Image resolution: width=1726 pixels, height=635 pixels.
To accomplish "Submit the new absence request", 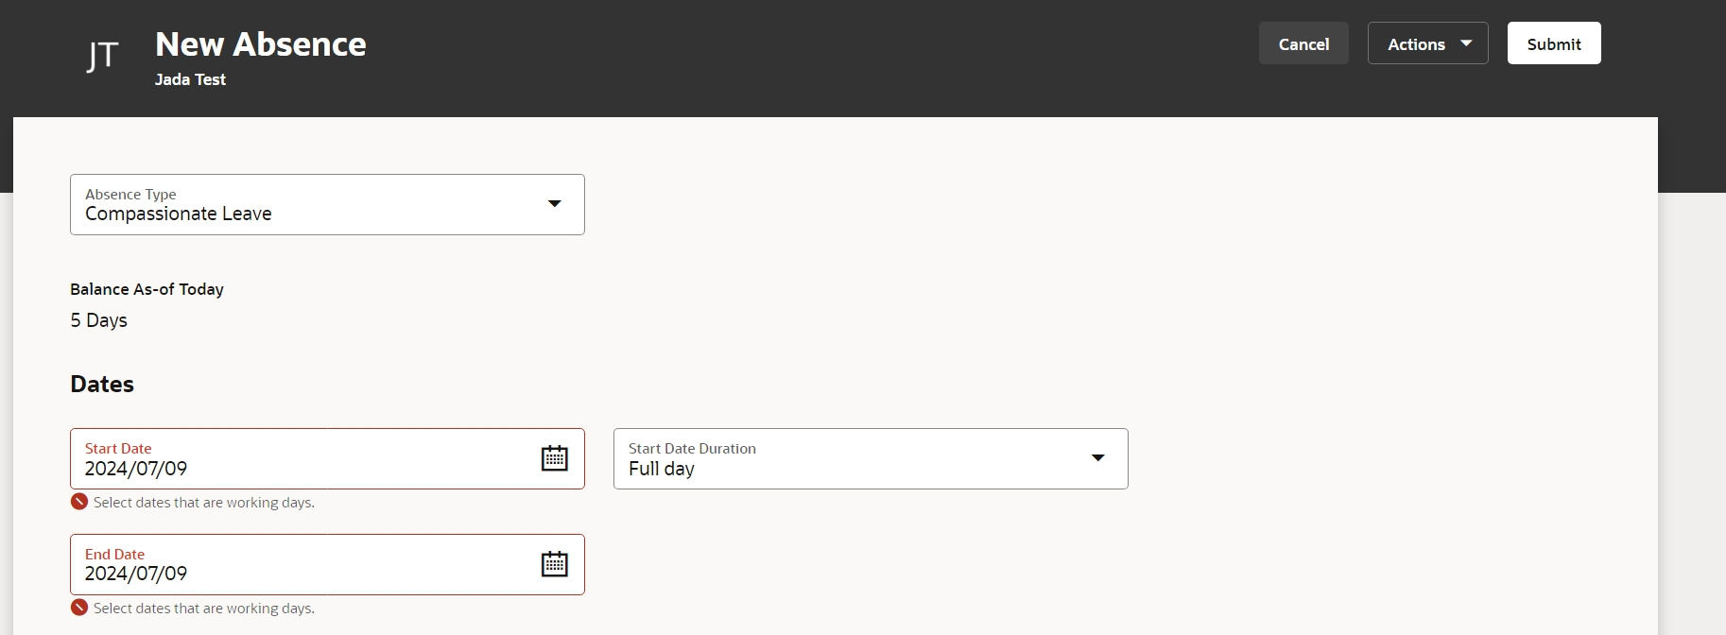I will pos(1553,43).
